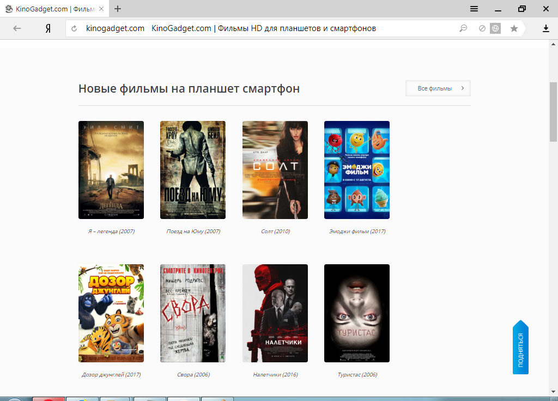This screenshot has height=401, width=558.
Task: Click the 'Поезд на Юму (2007)' title link
Action: point(193,231)
